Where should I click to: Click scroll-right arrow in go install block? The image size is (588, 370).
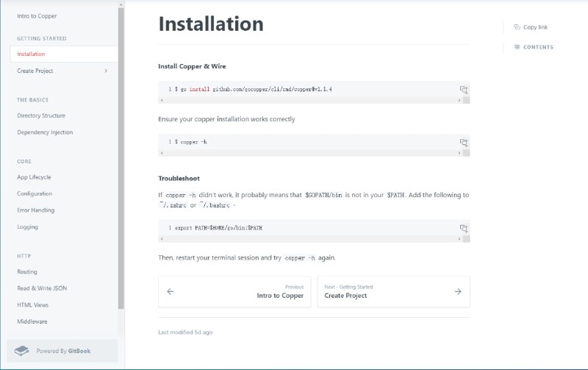[459, 100]
